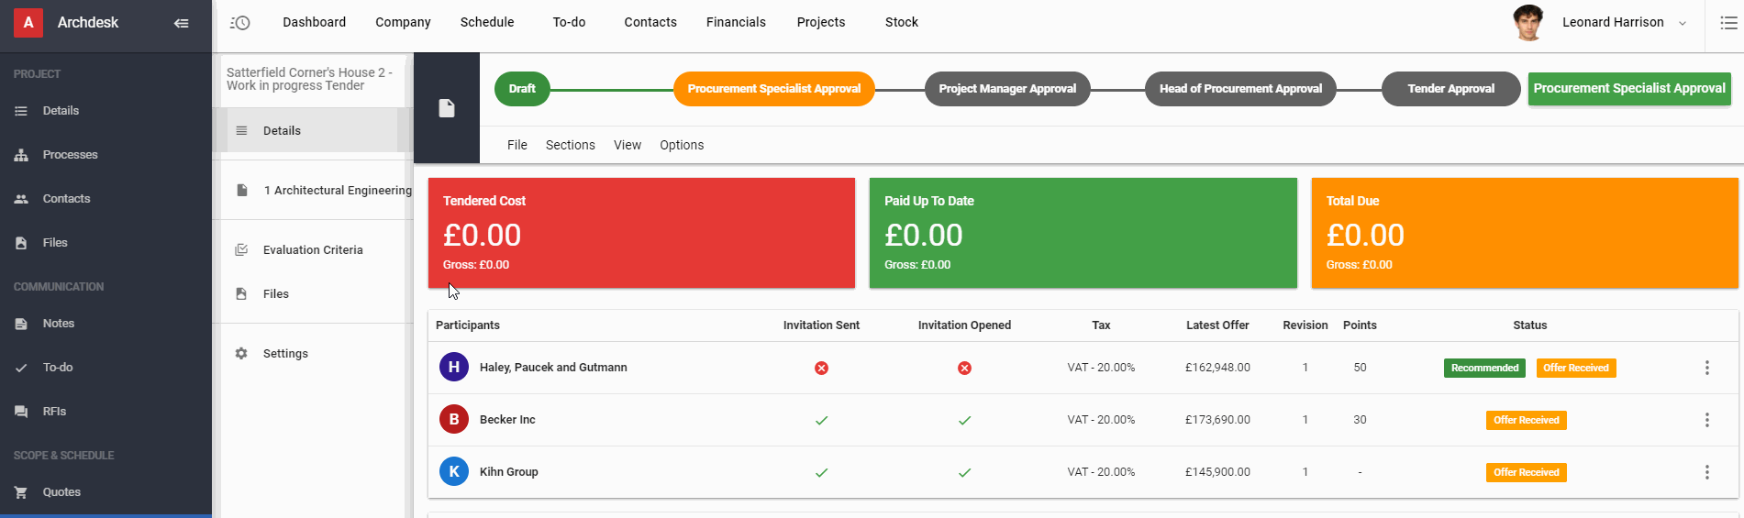The height and width of the screenshot is (518, 1744).
Task: Click the Total Due orange card
Action: tap(1525, 233)
